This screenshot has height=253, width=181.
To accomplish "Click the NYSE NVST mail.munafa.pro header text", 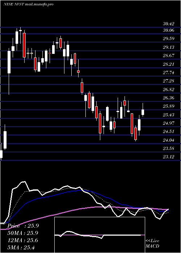I will (x=29, y=4).
